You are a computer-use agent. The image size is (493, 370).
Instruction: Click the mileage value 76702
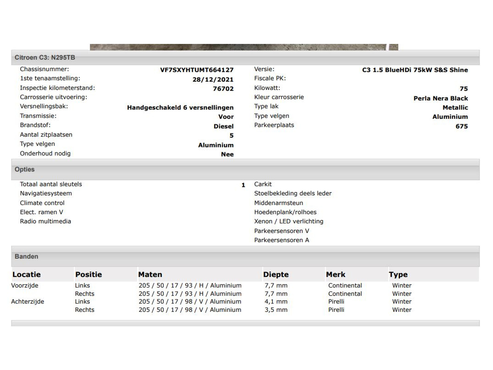(x=223, y=89)
